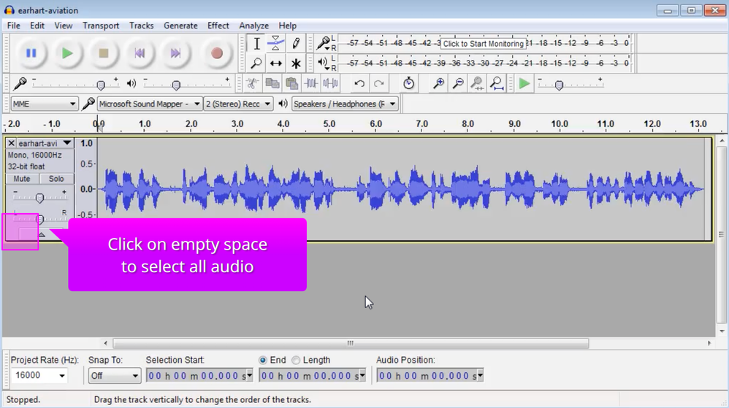Image resolution: width=729 pixels, height=408 pixels.
Task: Click the track gain slider
Action: coord(40,198)
